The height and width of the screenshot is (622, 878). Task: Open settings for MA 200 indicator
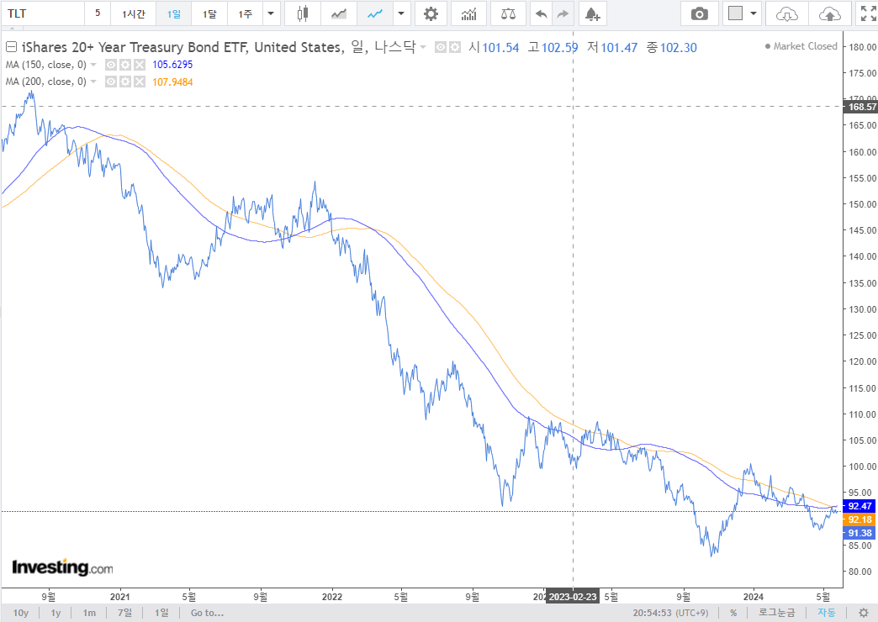(124, 82)
